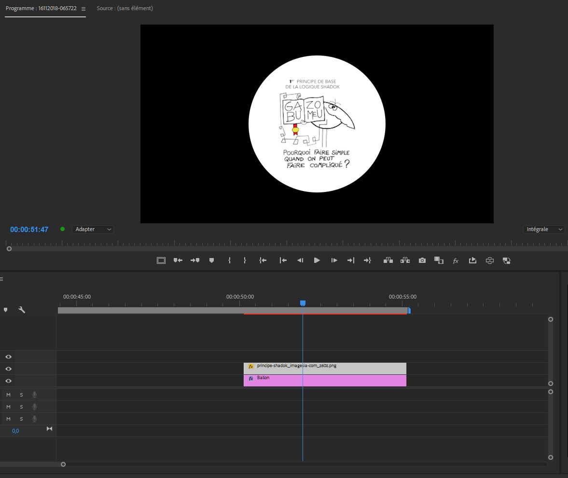Click the work area bar end handle
568x478 pixels.
(x=409, y=310)
